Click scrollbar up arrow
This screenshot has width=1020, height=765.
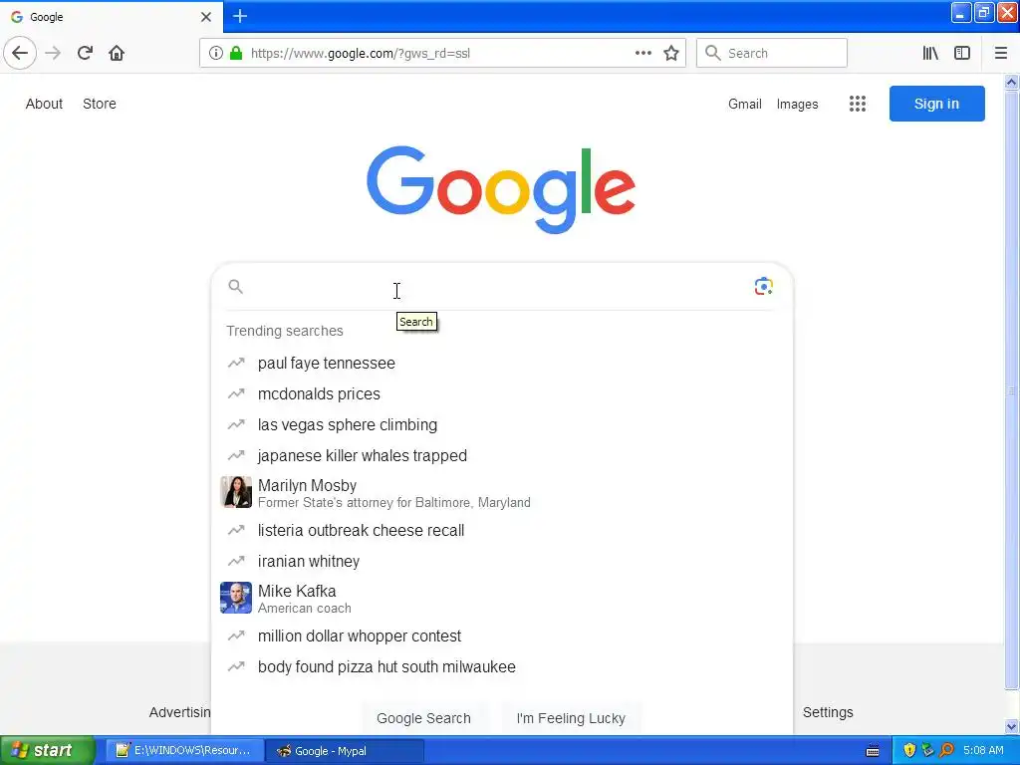click(x=1011, y=82)
